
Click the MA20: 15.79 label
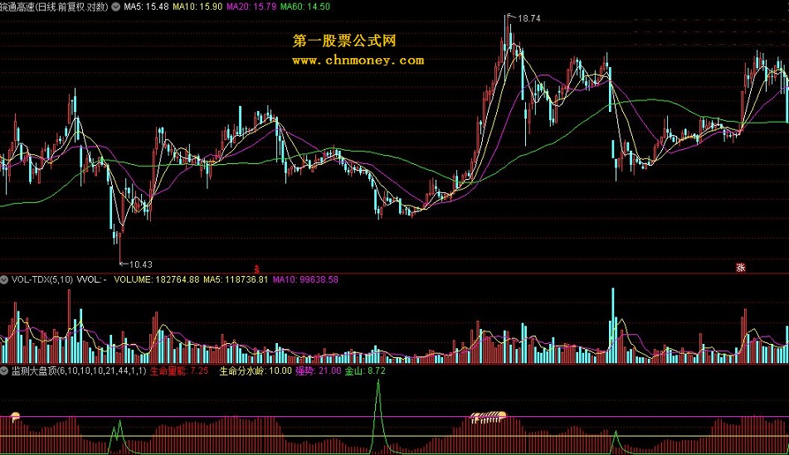click(251, 7)
